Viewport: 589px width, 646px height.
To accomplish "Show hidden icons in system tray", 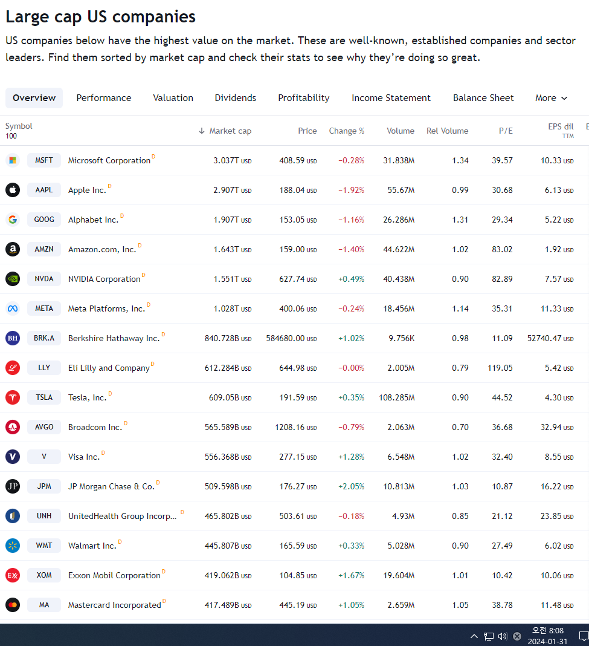I will click(x=474, y=636).
